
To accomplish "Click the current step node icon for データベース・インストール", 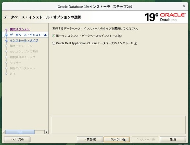I will tap(6, 35).
